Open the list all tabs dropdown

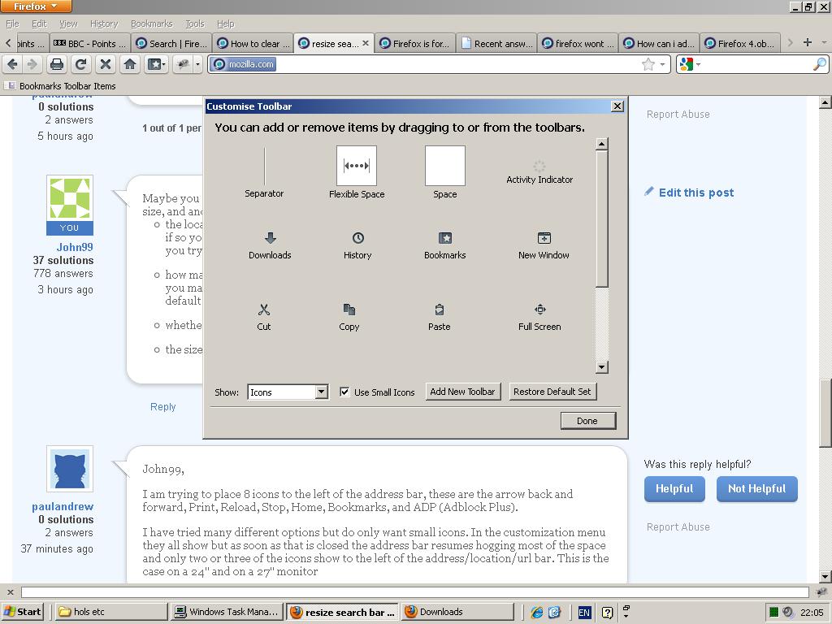824,42
